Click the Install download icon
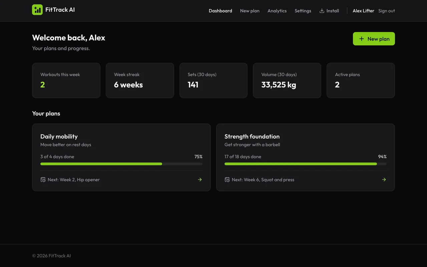The height and width of the screenshot is (267, 427). (322, 11)
